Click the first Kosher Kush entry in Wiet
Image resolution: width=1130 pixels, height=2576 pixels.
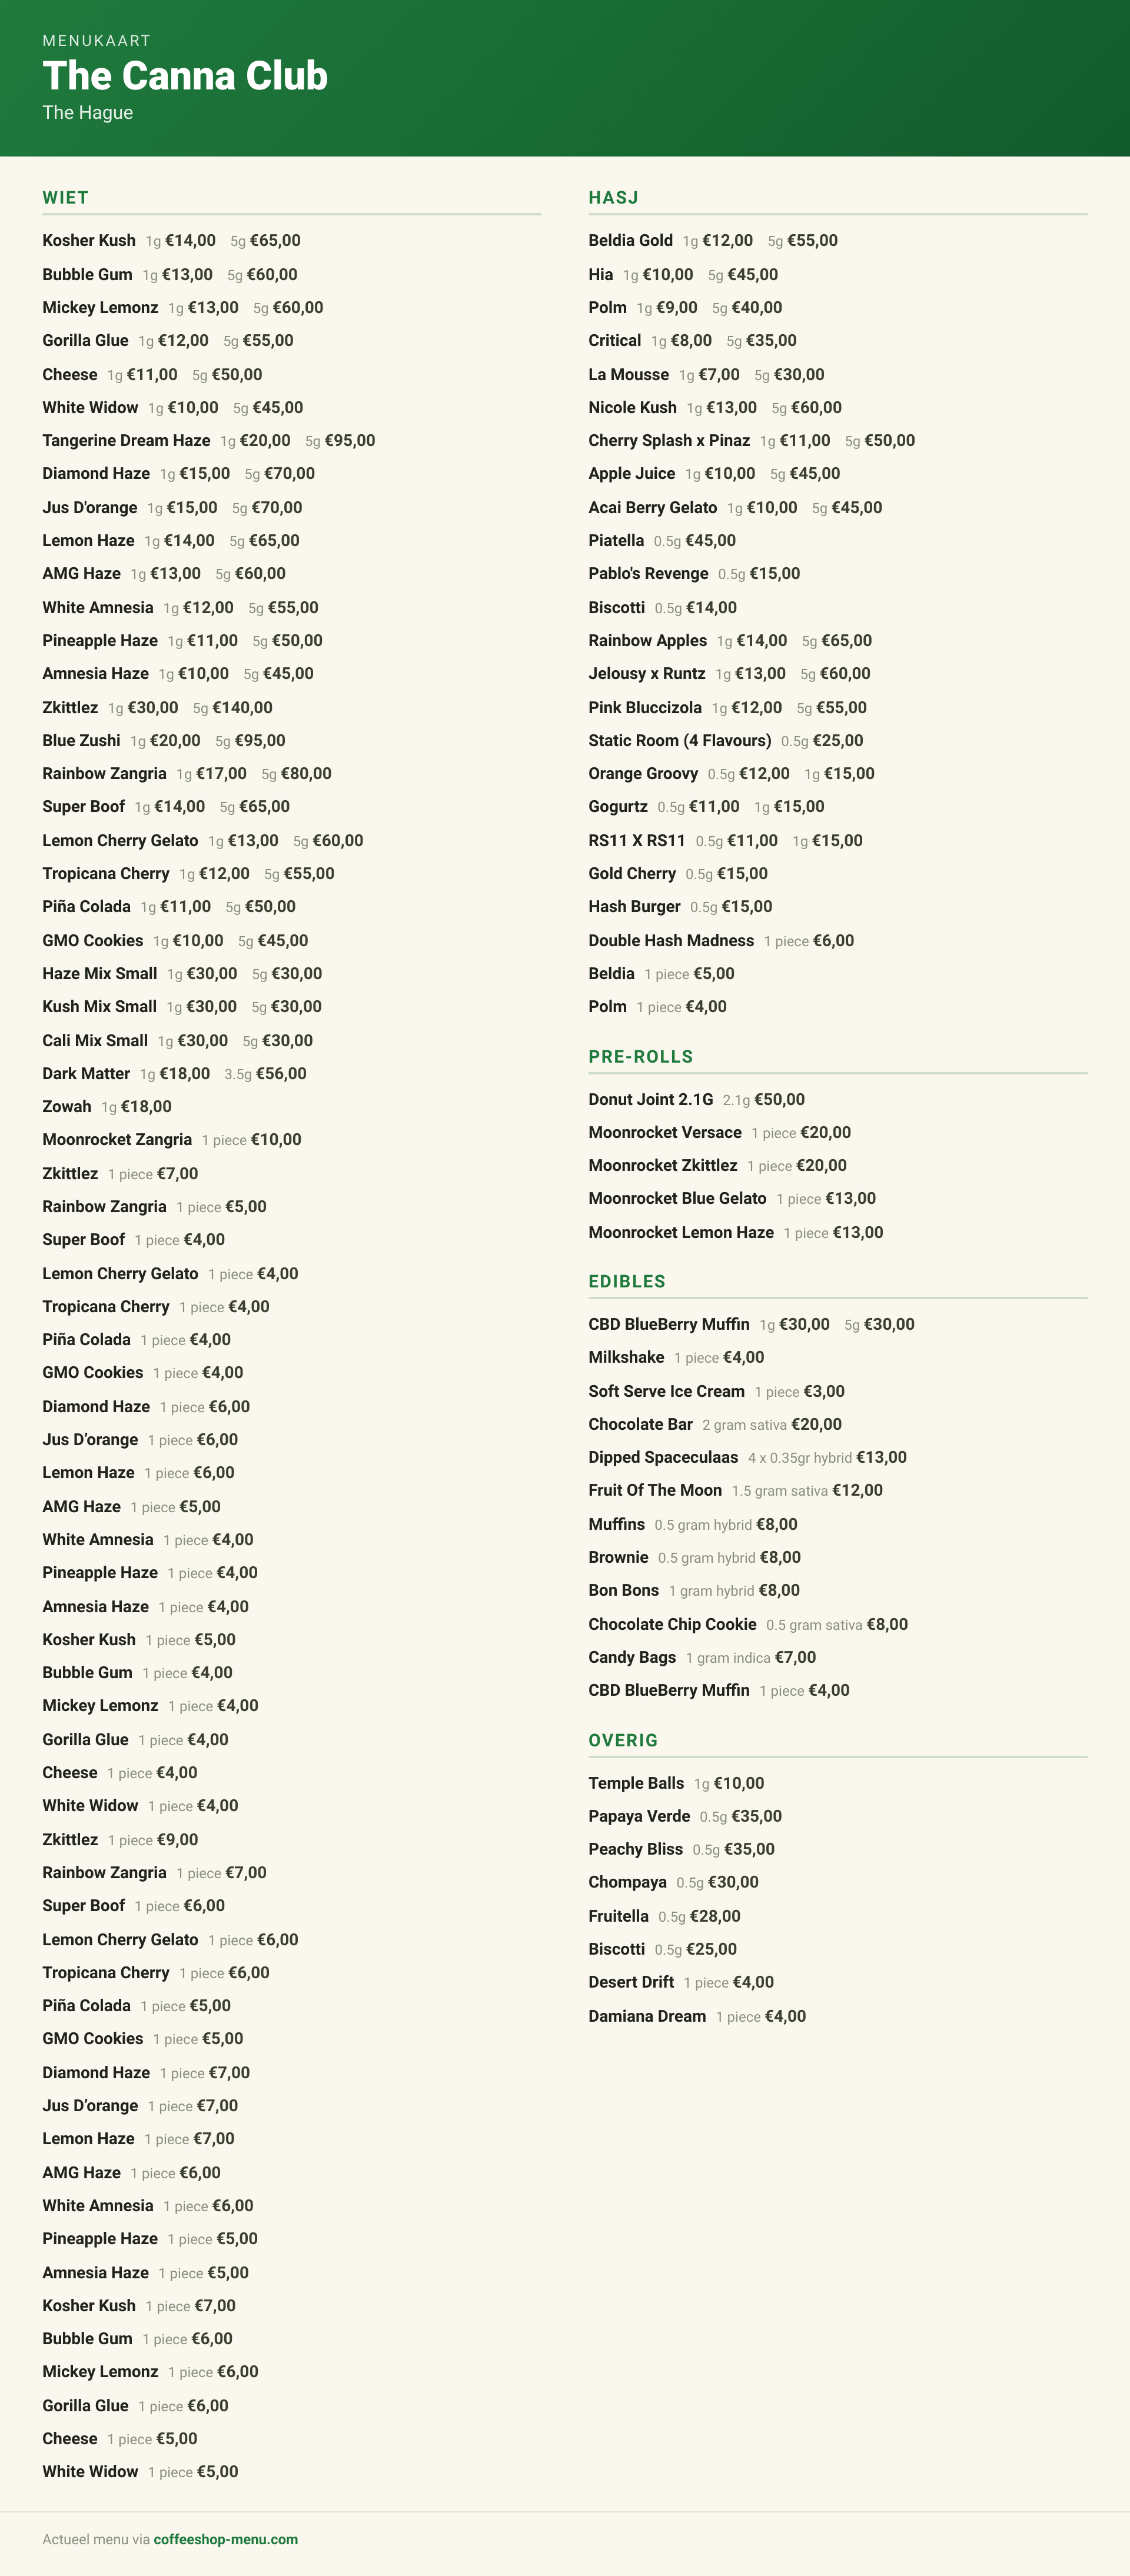click(171, 240)
